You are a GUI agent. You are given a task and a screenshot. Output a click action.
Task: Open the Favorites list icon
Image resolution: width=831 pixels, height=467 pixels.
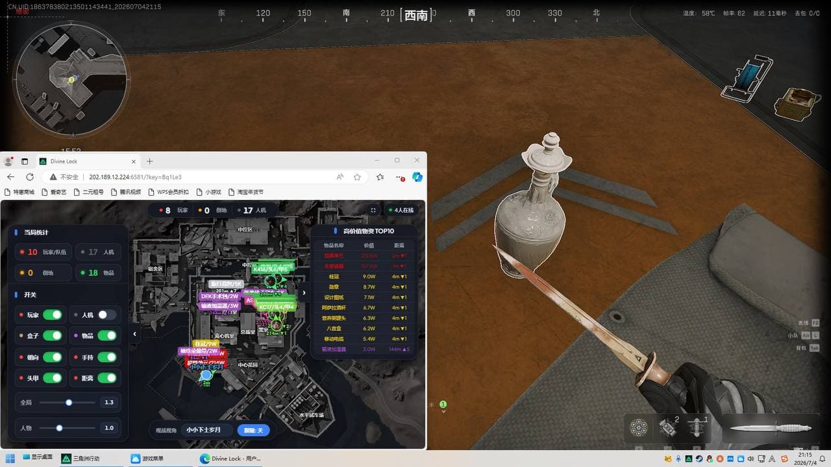[380, 177]
